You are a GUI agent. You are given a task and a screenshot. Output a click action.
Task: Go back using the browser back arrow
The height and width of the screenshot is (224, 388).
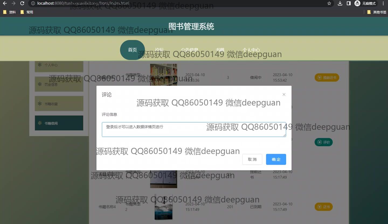click(x=5, y=3)
